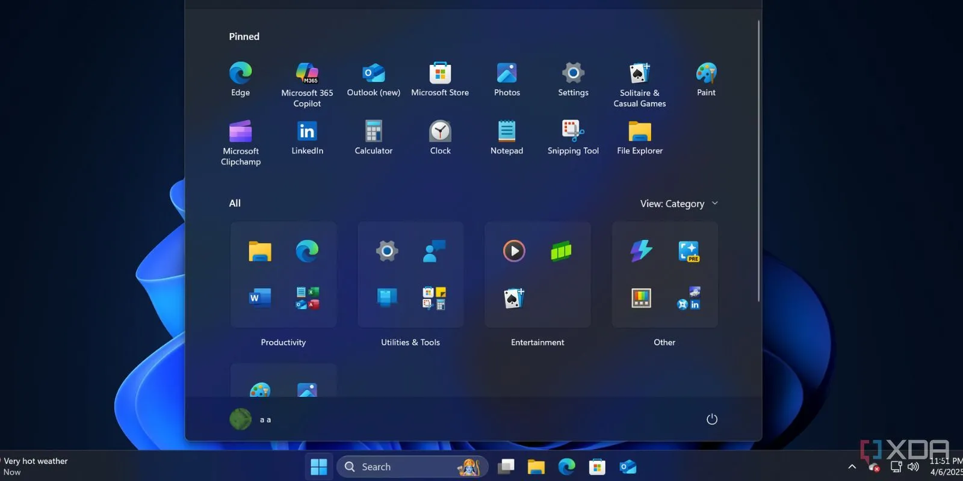This screenshot has height=481, width=963.
Task: Launch the Clock app
Action: click(x=440, y=138)
